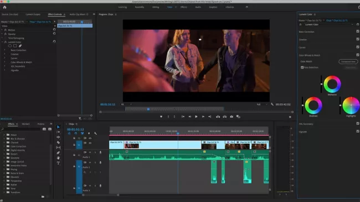Expand Blur & Sharpen effects folder

click(4, 139)
